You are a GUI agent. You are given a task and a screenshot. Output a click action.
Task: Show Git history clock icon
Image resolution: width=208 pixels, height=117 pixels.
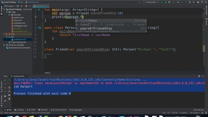coord(190,2)
